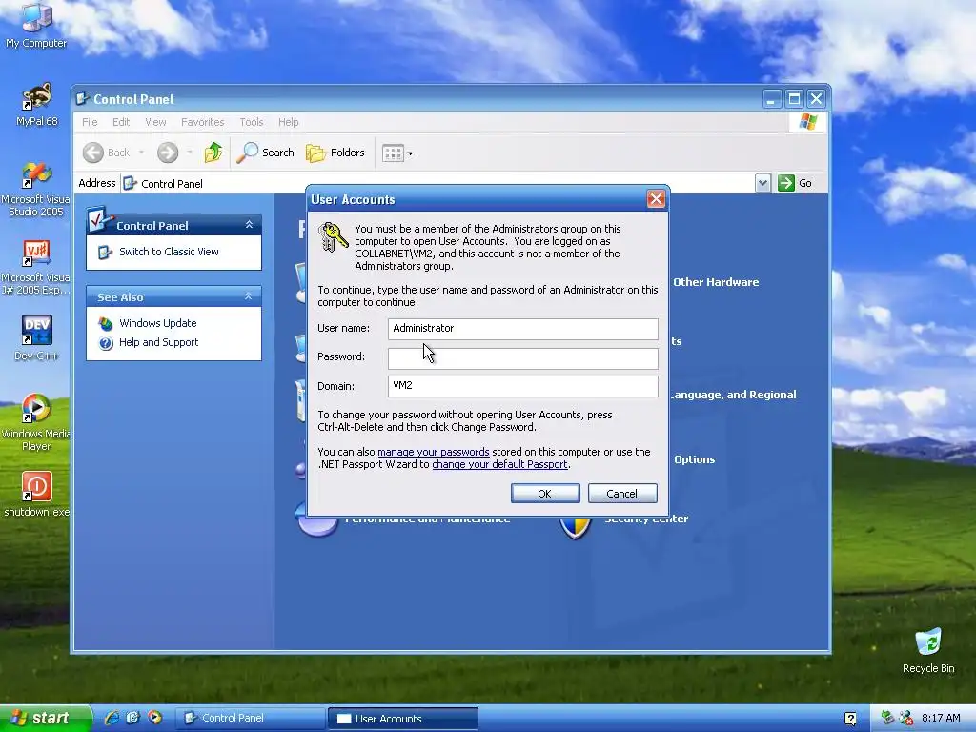Confirm User Accounts dialog with OK

coord(545,494)
